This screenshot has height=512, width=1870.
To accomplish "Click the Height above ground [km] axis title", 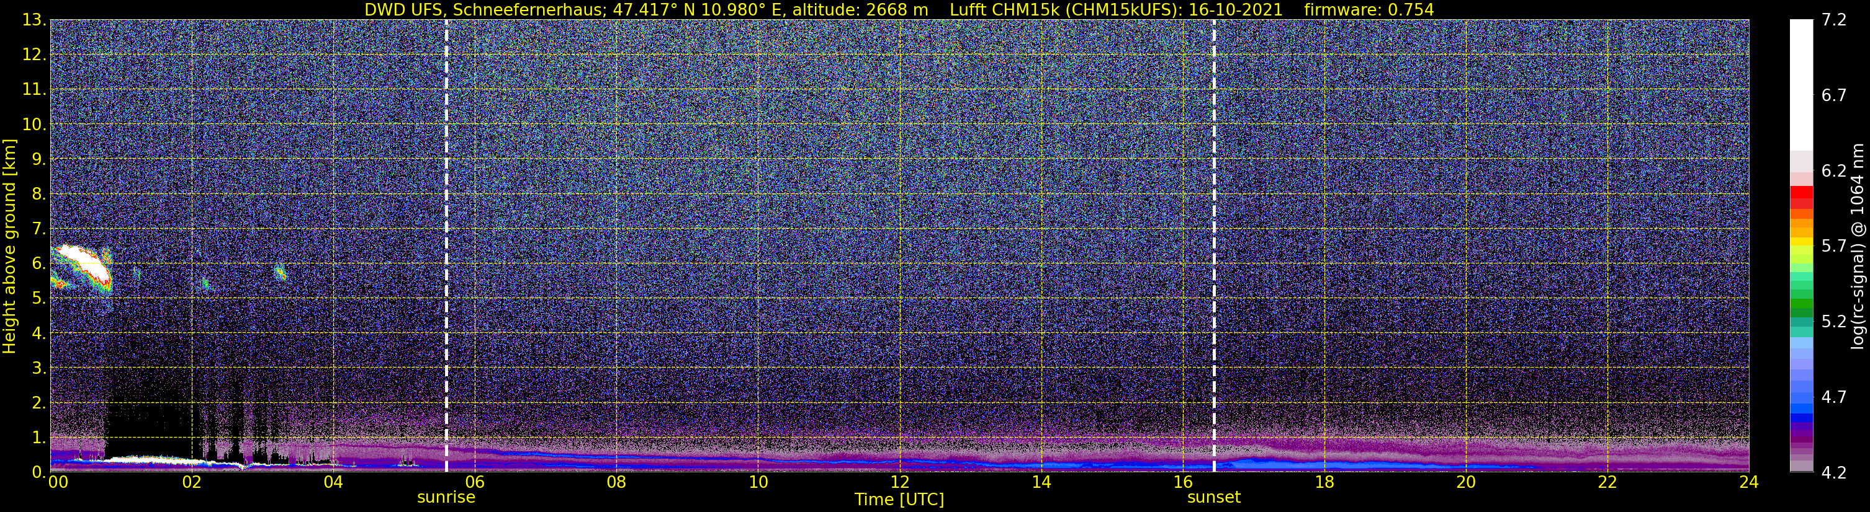I will 9,246.
